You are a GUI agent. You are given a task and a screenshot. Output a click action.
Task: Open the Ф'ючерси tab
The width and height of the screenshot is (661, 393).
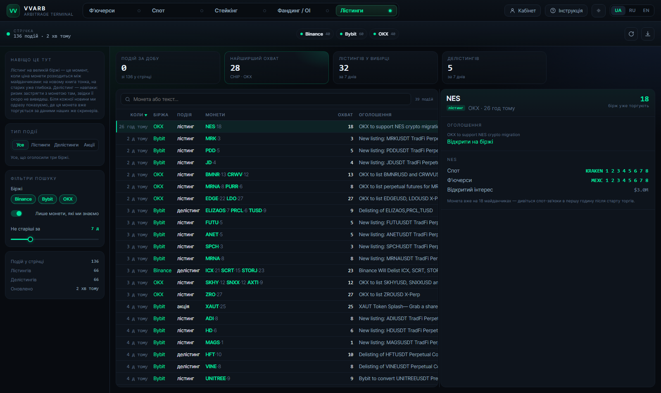[115, 11]
